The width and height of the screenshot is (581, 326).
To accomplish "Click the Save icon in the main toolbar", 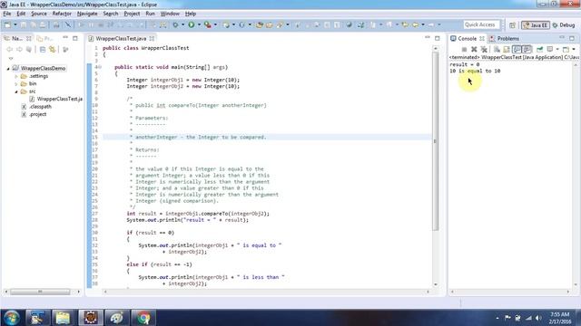I will pos(23,24).
